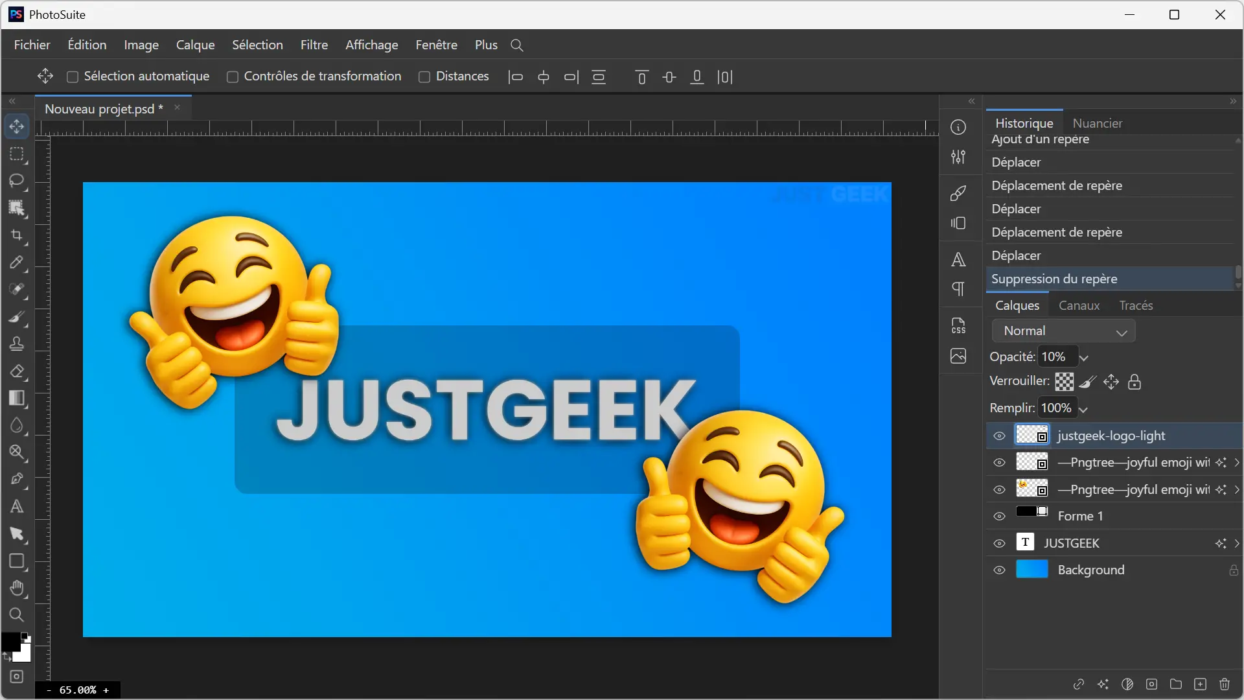Switch to the Canaux tab

(x=1079, y=305)
